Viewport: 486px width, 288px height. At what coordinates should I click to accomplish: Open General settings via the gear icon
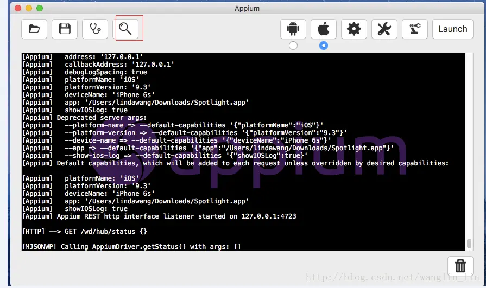pyautogui.click(x=354, y=29)
